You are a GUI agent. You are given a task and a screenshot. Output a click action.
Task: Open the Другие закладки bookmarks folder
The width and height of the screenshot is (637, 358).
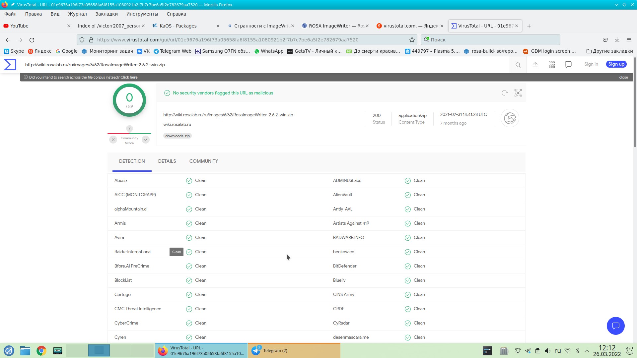(609, 51)
